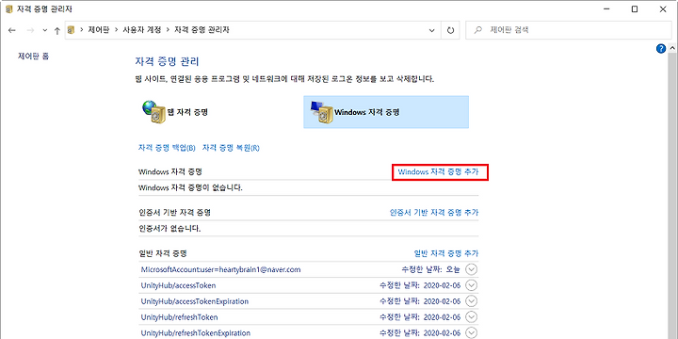Open MicrosoftAccount:user=heartybrain1@naver.com entry
678x339 pixels.
(220, 269)
